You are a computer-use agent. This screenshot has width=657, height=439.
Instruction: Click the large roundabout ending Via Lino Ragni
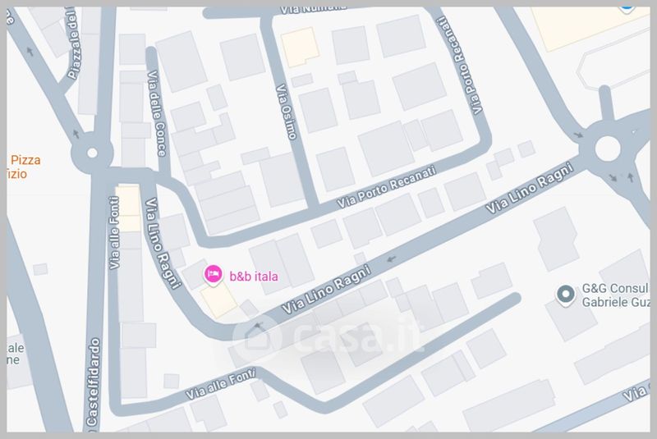pyautogui.click(x=607, y=149)
